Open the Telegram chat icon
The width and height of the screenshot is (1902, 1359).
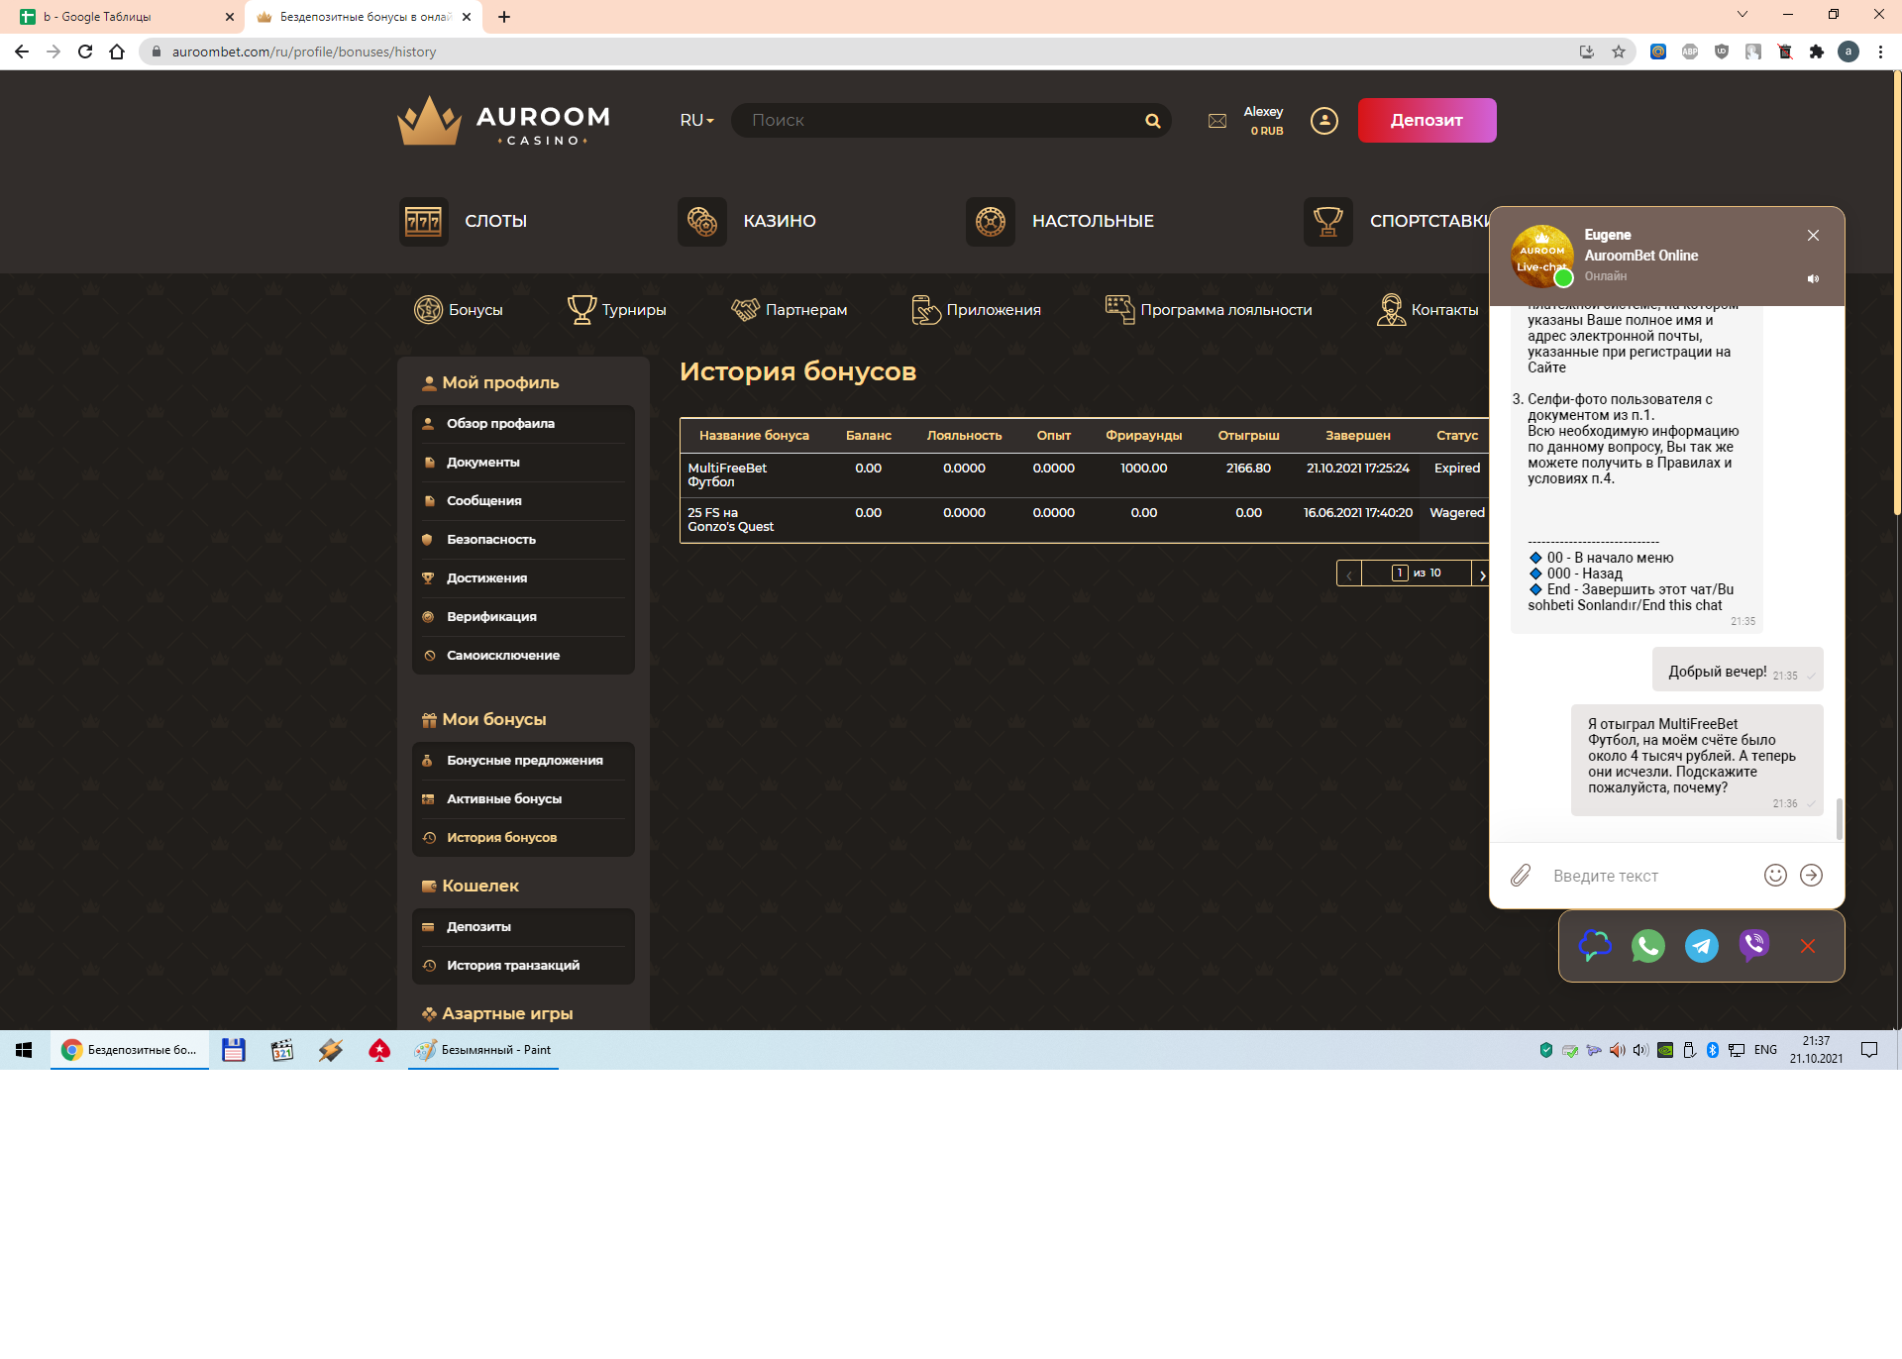(1701, 946)
